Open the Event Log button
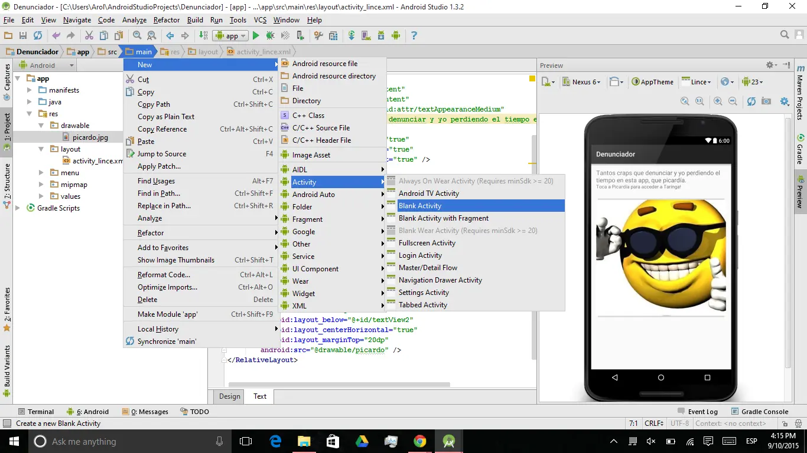The image size is (807, 453). [x=698, y=412]
